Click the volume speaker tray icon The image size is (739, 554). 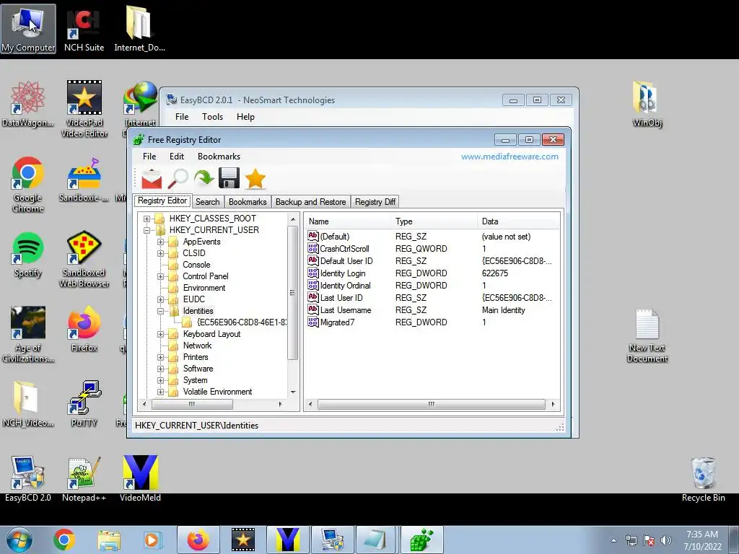point(666,540)
